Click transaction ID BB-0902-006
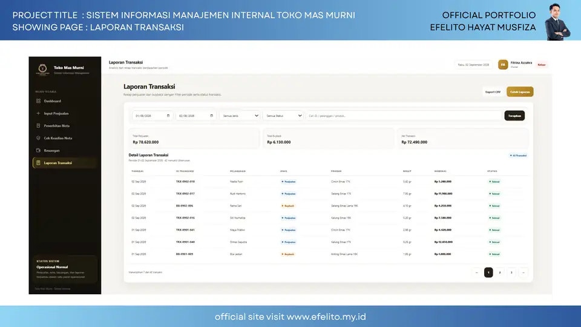 click(185, 206)
